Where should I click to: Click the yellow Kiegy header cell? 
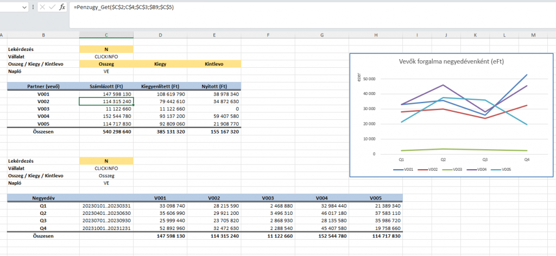[160, 63]
